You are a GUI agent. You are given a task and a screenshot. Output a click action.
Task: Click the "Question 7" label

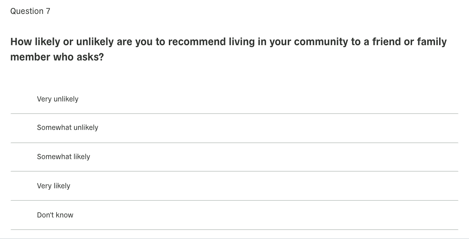click(x=30, y=11)
